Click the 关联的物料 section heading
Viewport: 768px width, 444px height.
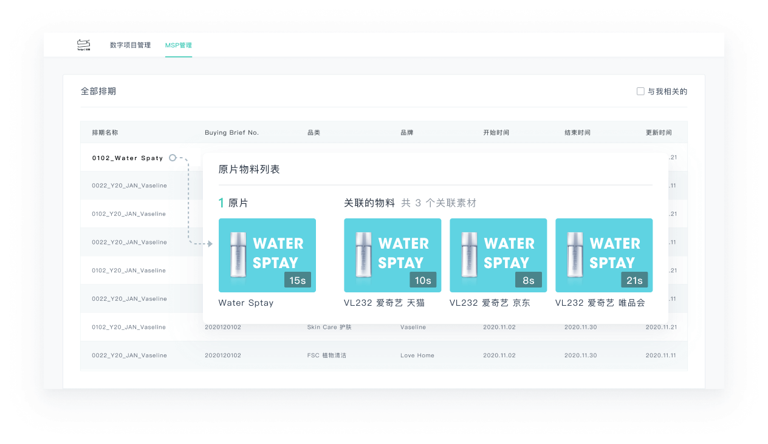369,203
